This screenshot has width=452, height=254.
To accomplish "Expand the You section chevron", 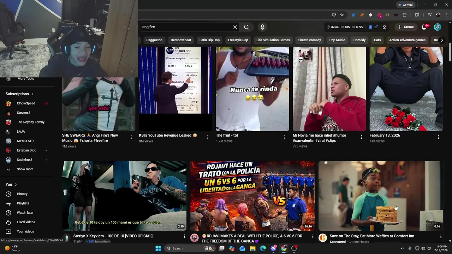I will 16,185.
